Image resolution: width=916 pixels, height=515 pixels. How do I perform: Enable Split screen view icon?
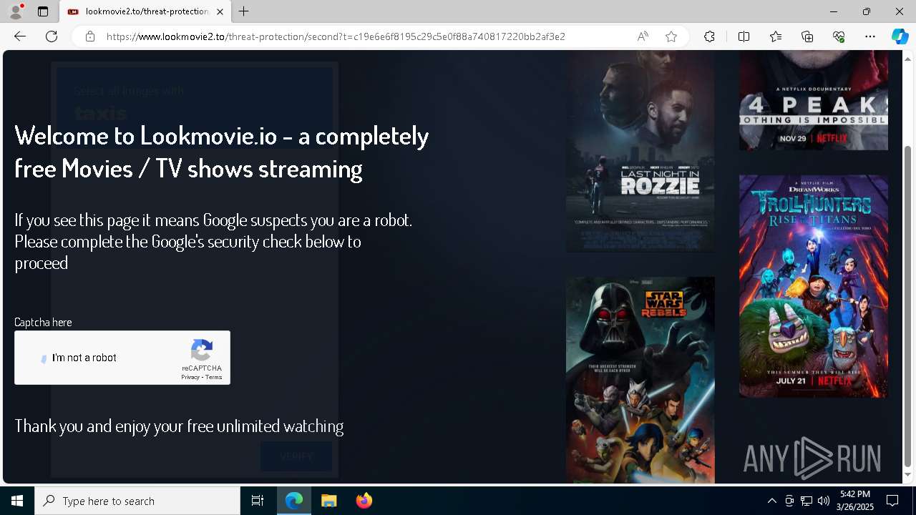744,36
